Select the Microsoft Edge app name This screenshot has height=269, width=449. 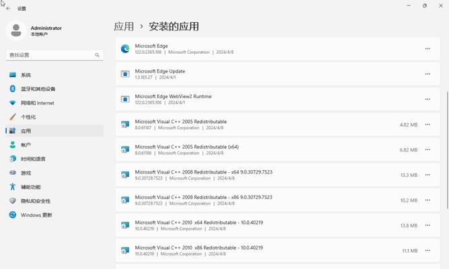[x=151, y=46]
